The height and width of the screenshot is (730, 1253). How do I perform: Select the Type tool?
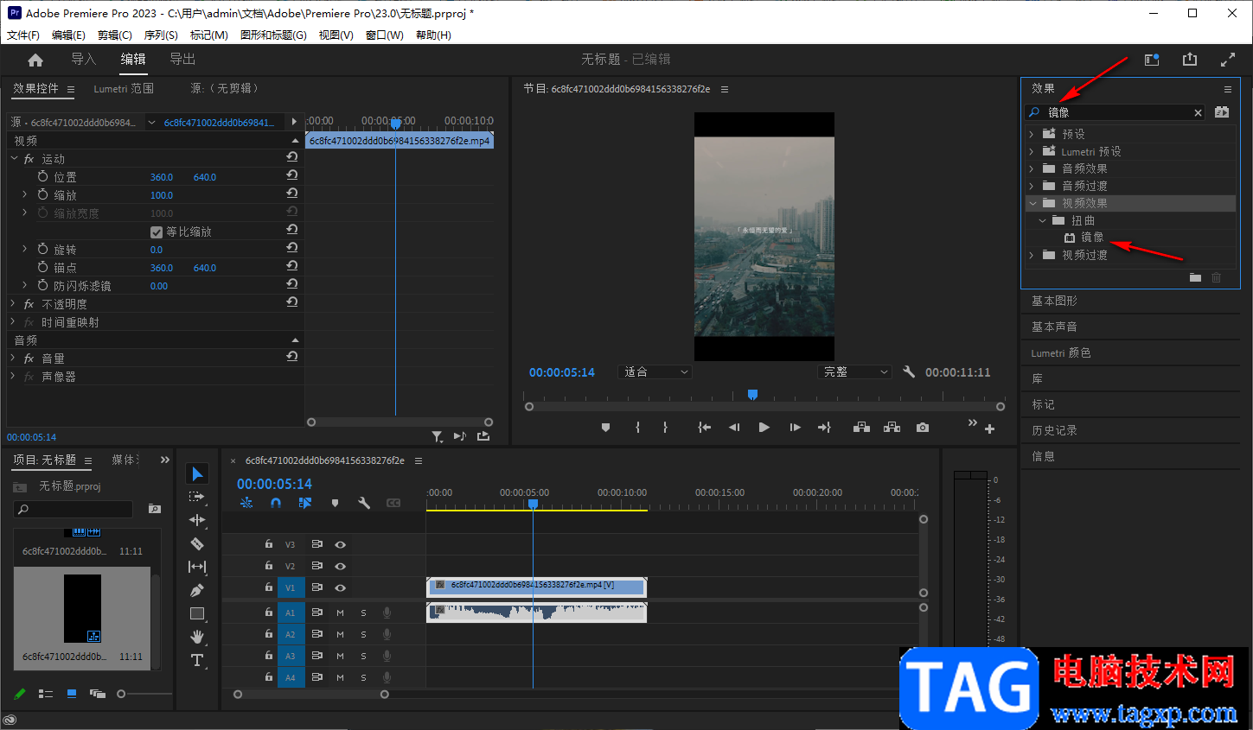[x=197, y=660]
